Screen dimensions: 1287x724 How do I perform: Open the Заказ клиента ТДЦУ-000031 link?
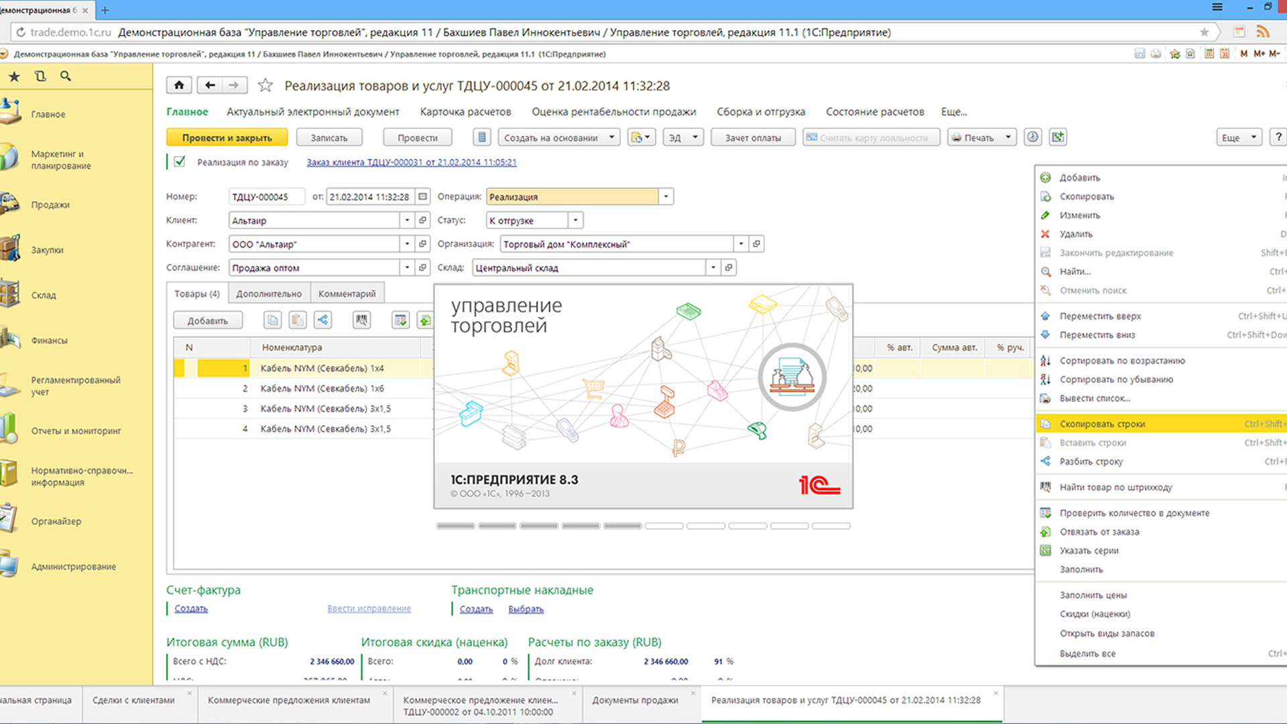(x=411, y=162)
